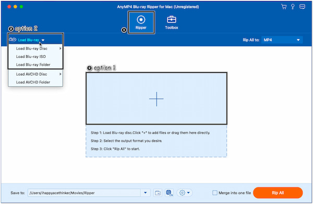Click the key register icon

coord(293,7)
